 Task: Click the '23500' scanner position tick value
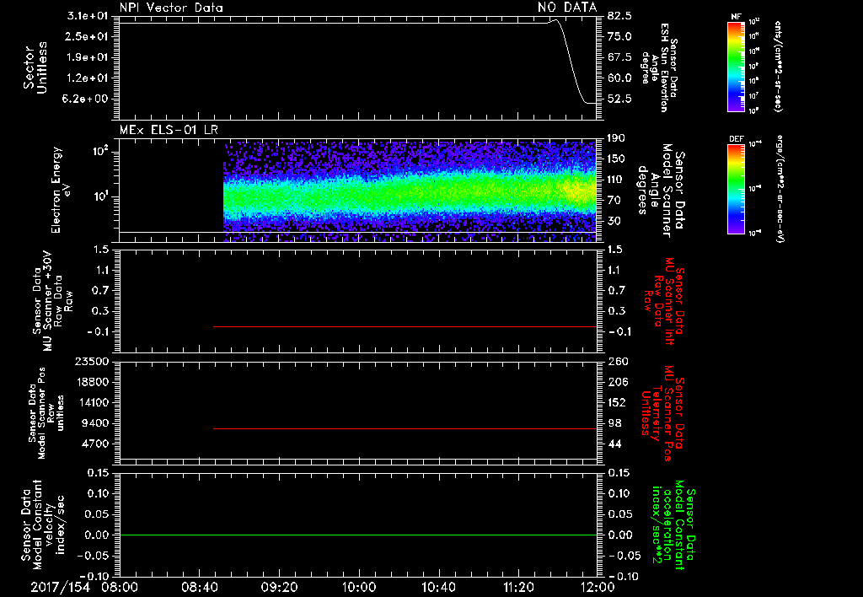tap(92, 361)
